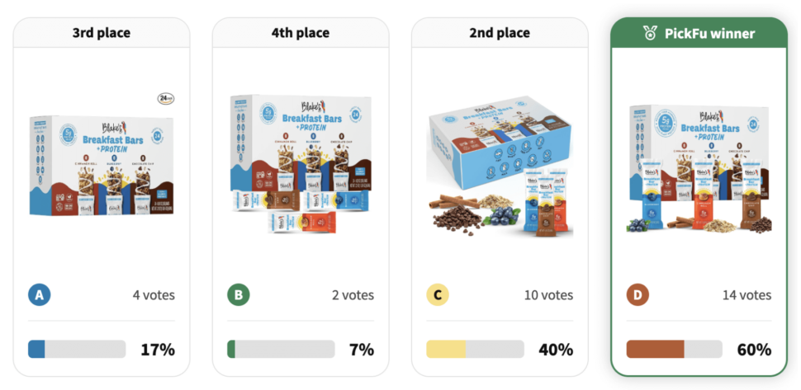This screenshot has width=801, height=390.
Task: Click the yellow option C badge
Action: click(x=437, y=295)
